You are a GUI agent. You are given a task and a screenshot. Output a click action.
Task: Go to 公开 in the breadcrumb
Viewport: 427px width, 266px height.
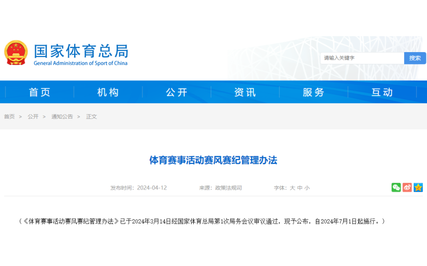[33, 117]
